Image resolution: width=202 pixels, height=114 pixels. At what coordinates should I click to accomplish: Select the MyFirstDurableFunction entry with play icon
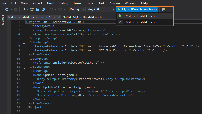pyautogui.click(x=145, y=16)
